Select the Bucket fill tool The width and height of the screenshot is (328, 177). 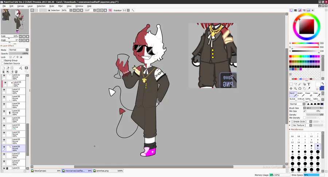coord(292,99)
